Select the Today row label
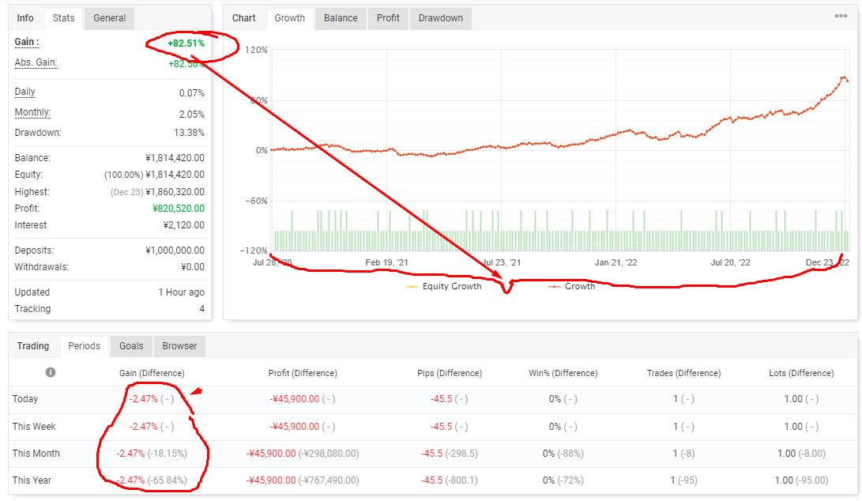This screenshot has height=501, width=862. pos(25,399)
